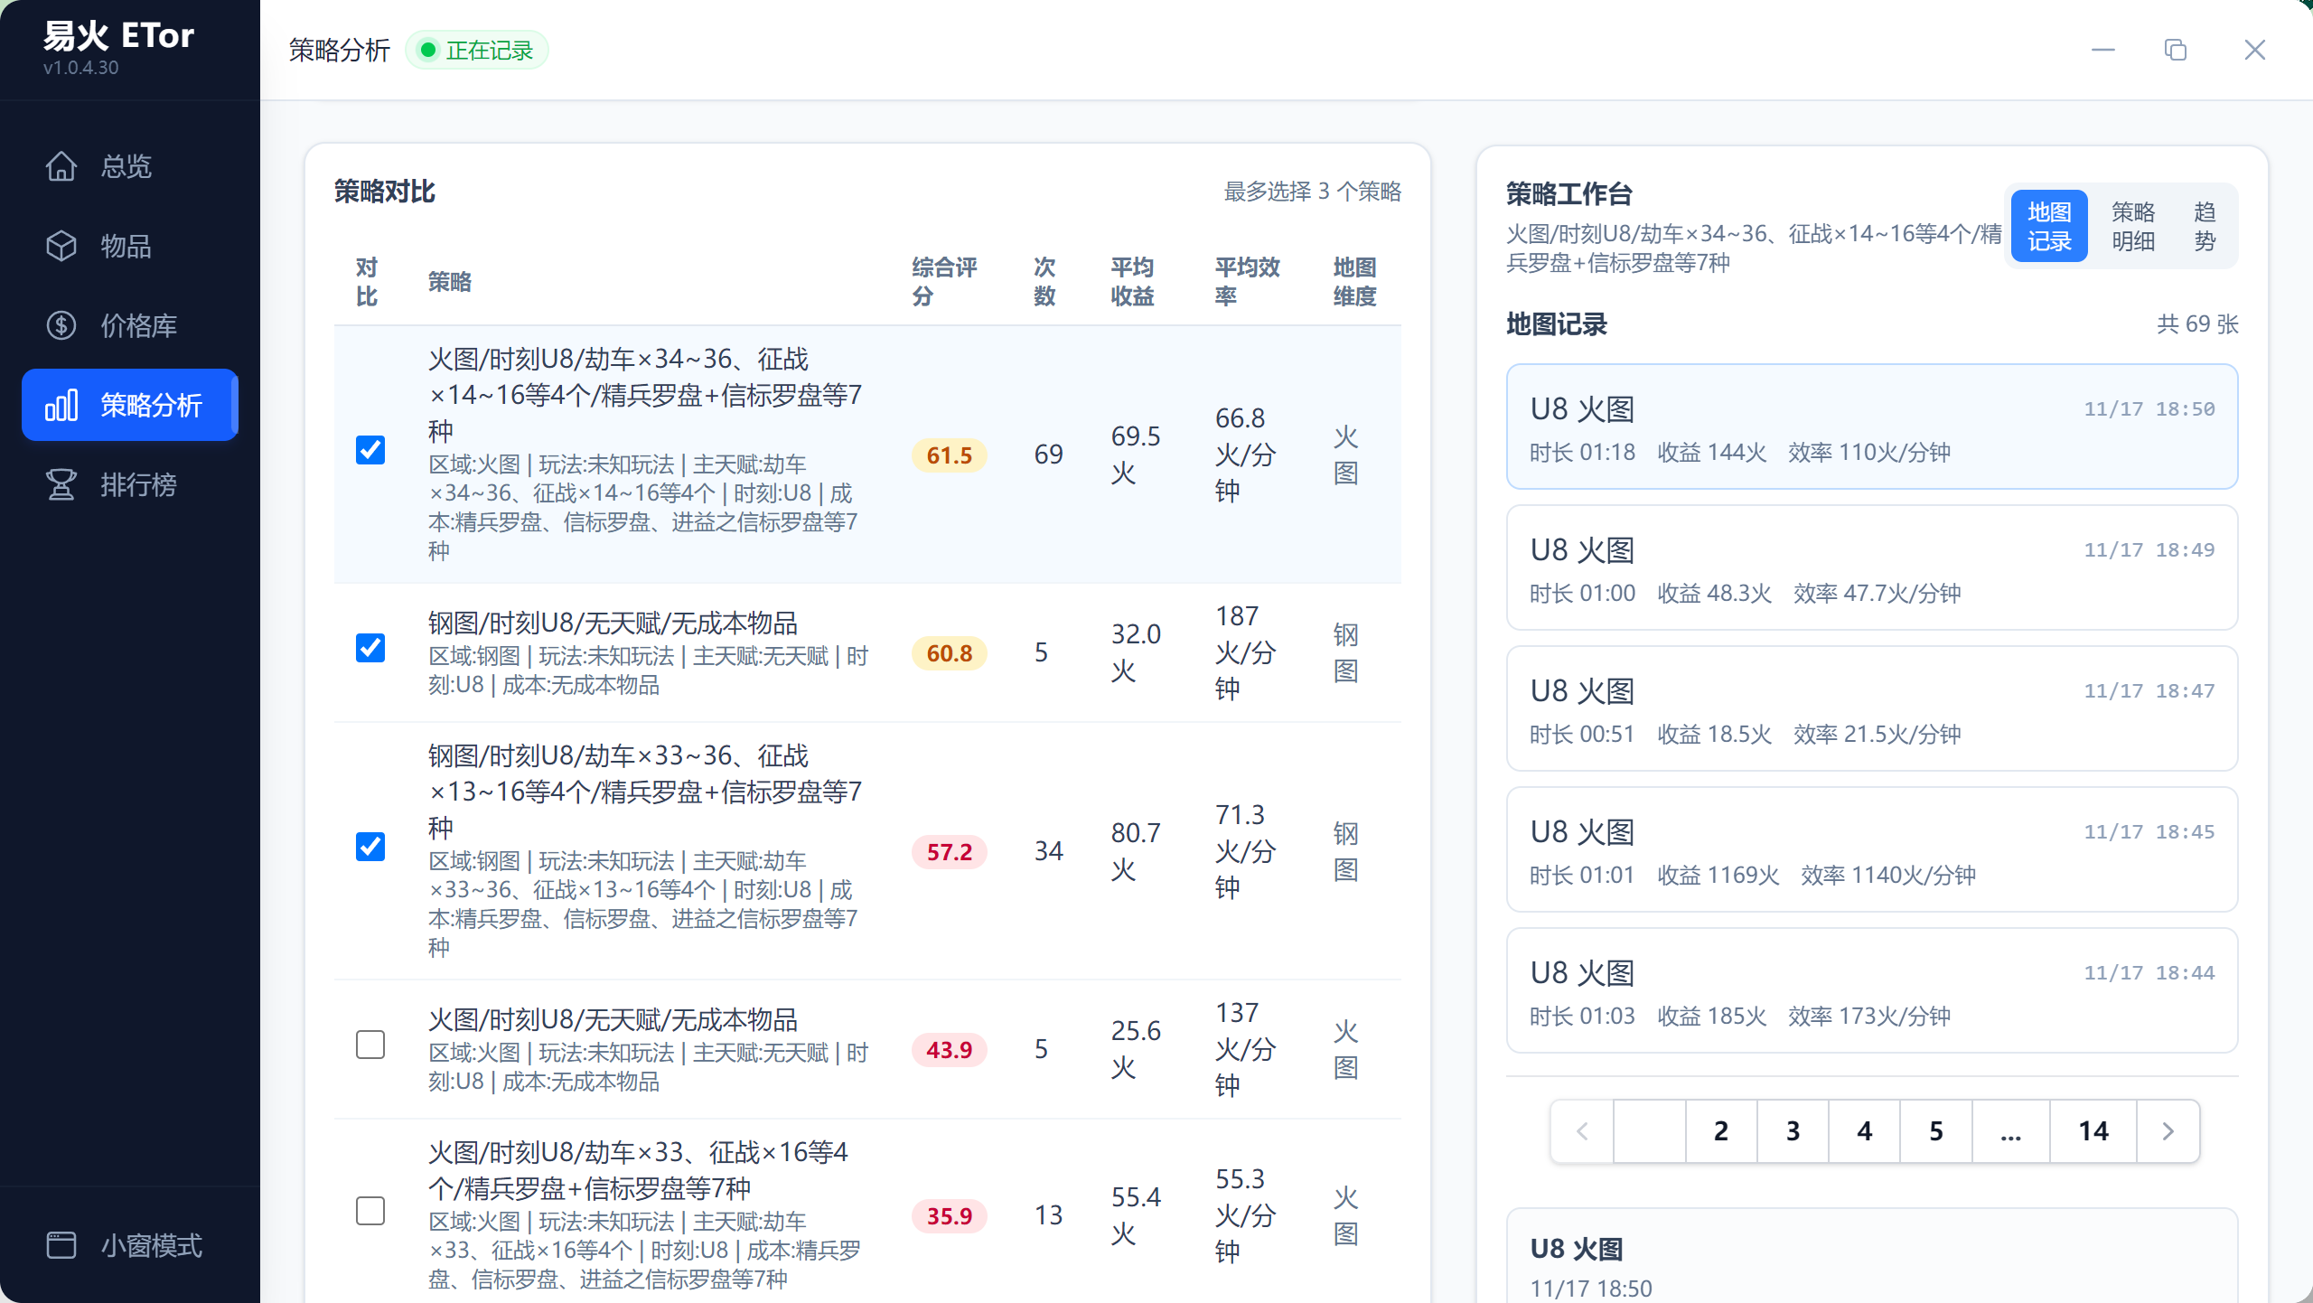The height and width of the screenshot is (1303, 2313).
Task: Check the 火图 无天赋 strategy checkbox
Action: coord(370,1045)
